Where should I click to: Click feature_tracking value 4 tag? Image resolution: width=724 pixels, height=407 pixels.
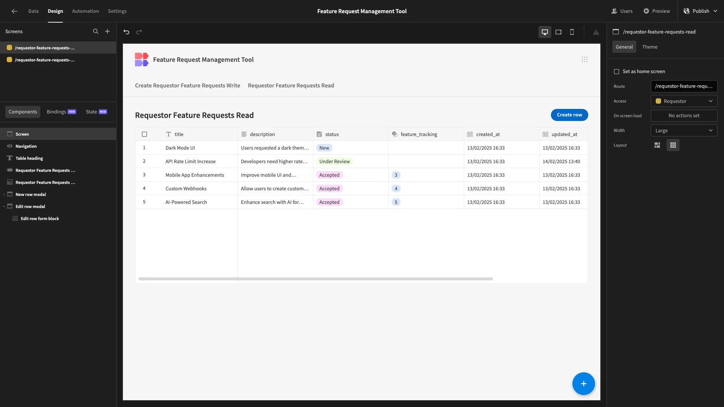click(396, 189)
